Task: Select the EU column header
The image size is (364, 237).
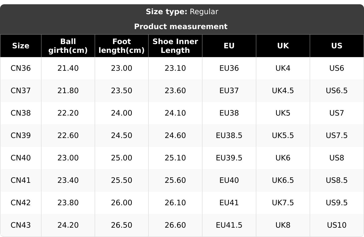Action: pos(229,46)
